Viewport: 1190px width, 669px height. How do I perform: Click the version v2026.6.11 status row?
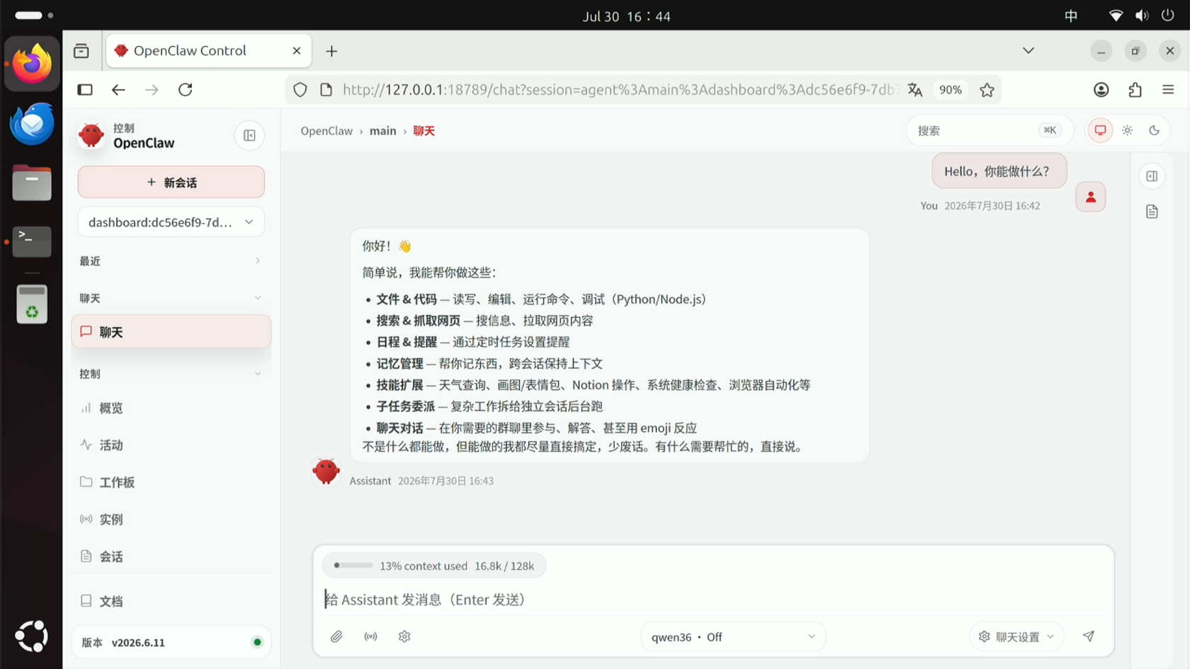coord(171,642)
